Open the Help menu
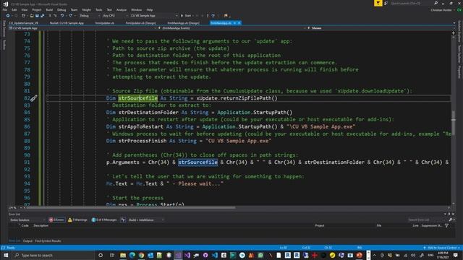The width and height of the screenshot is (463, 260). click(150, 9)
